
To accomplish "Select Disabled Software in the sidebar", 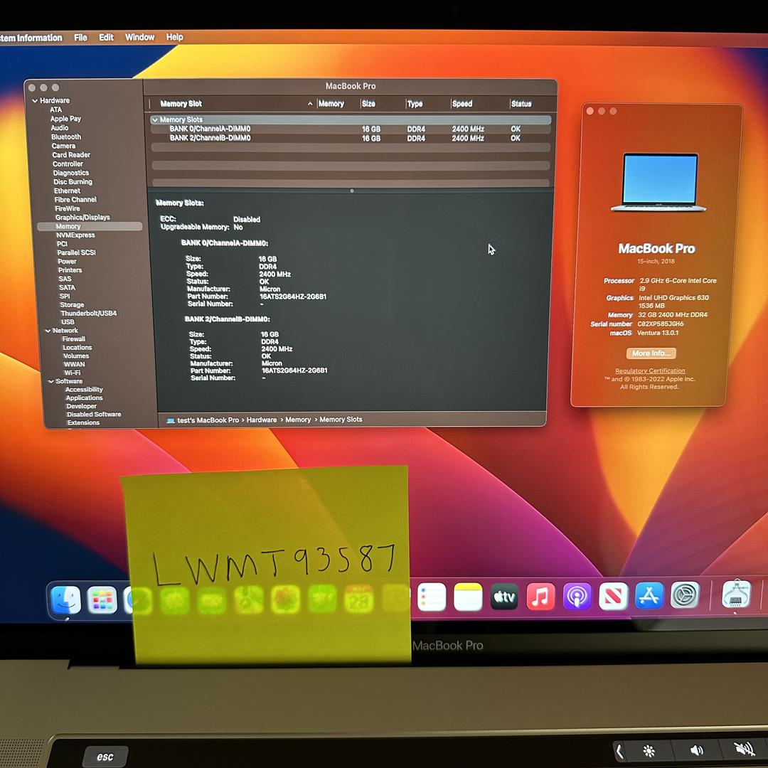I will pyautogui.click(x=94, y=415).
